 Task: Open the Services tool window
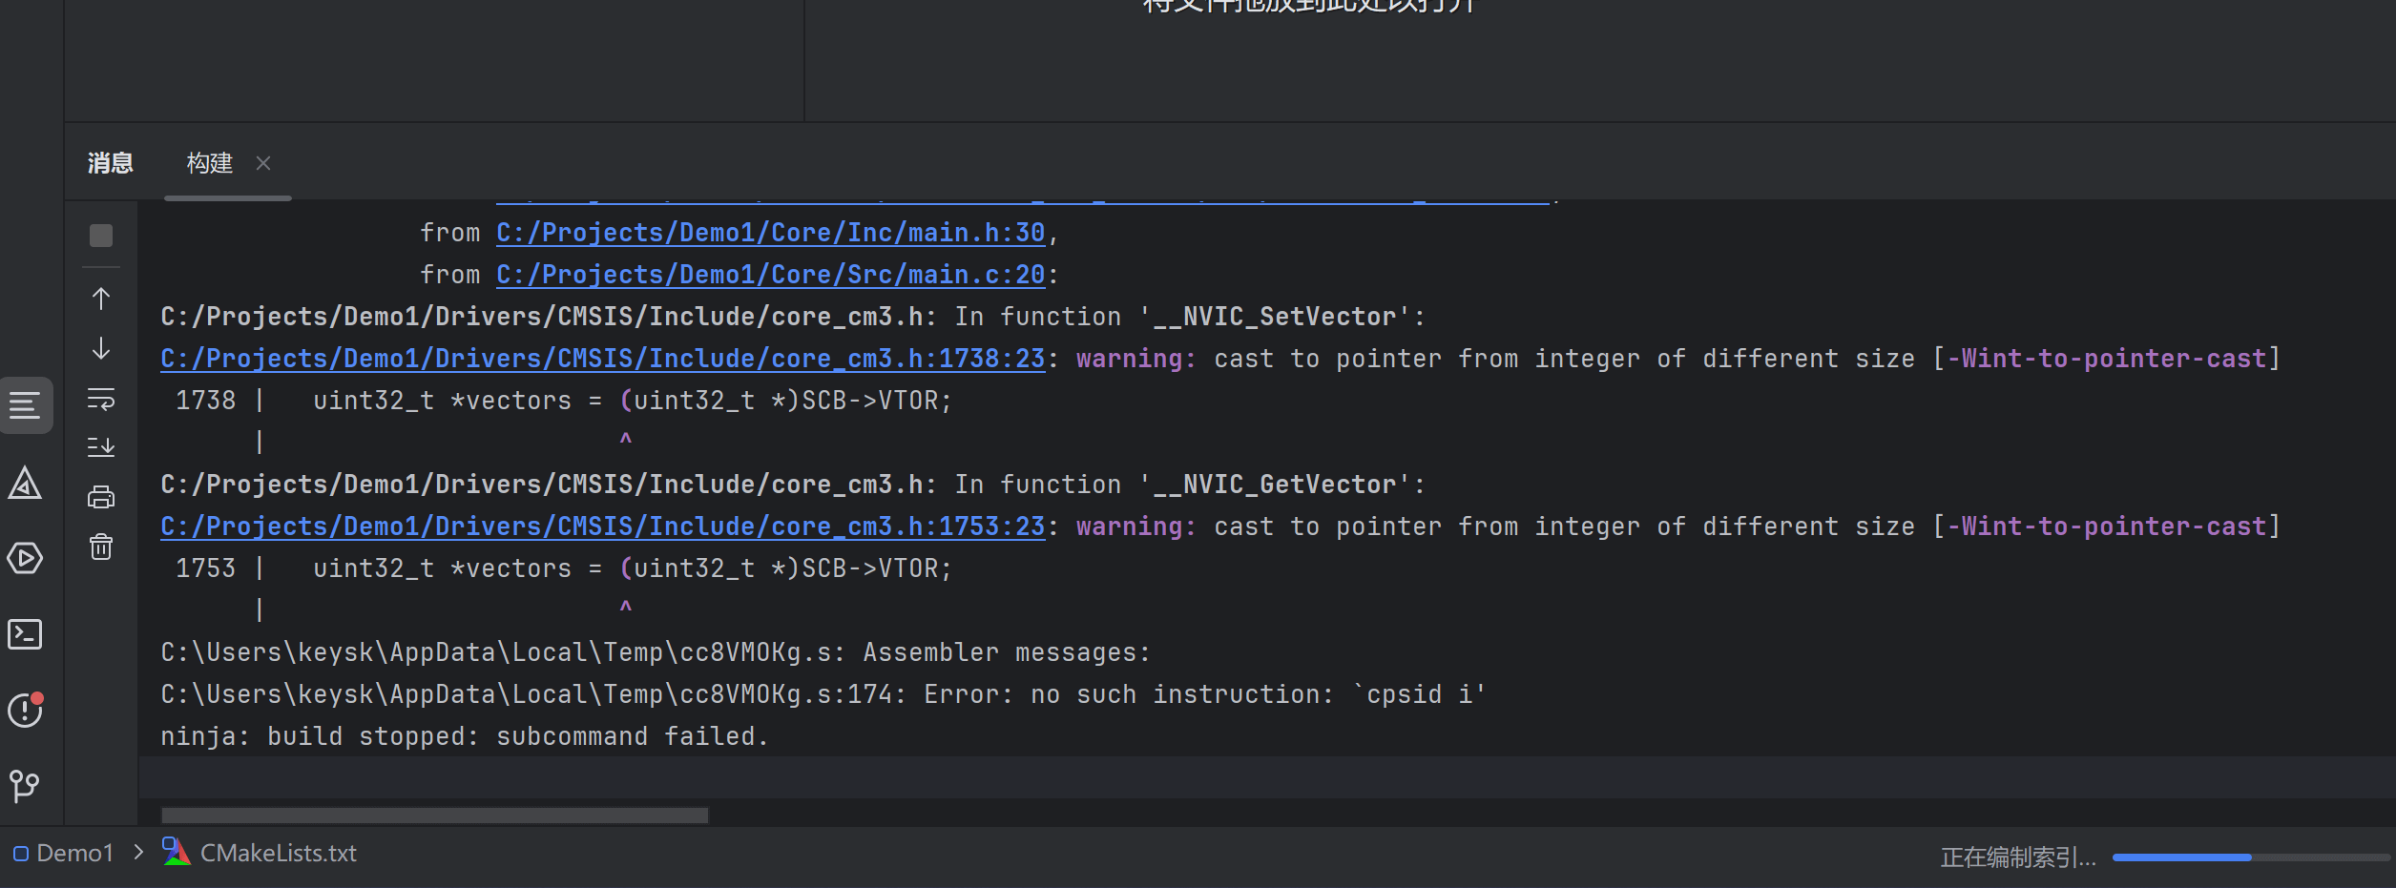pyautogui.click(x=26, y=558)
